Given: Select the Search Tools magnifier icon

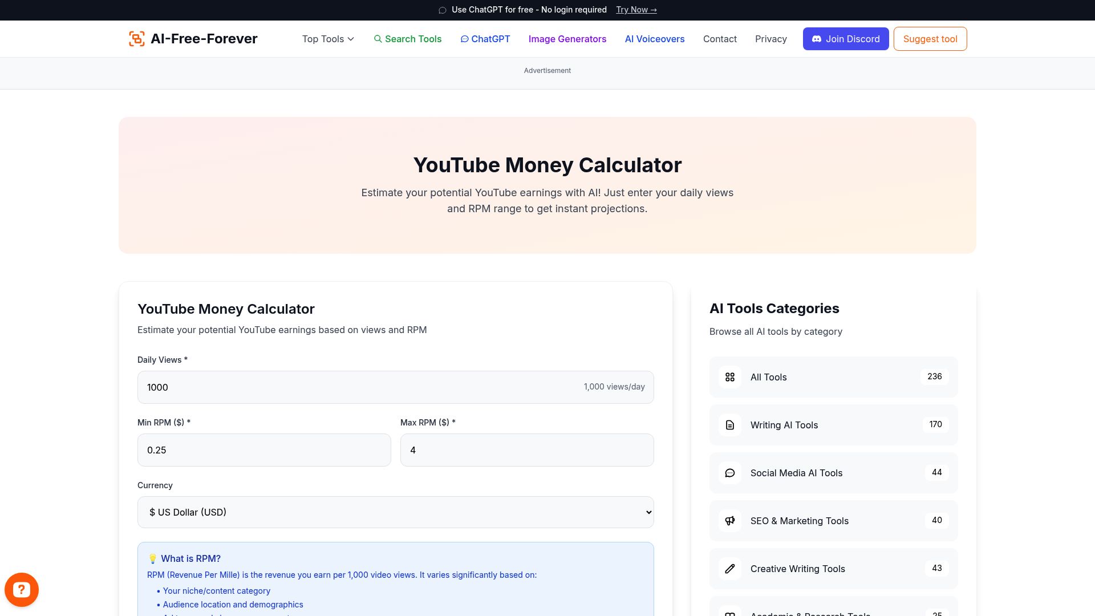Looking at the screenshot, I should (x=378, y=39).
